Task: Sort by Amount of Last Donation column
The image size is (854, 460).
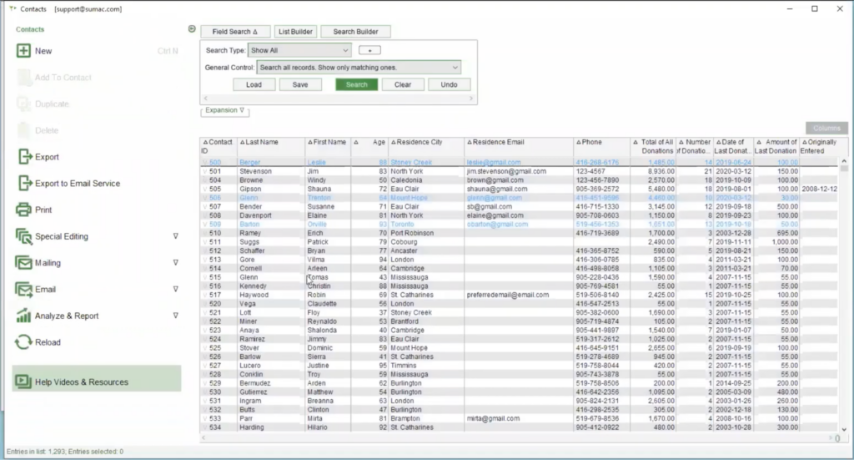Action: (x=776, y=146)
